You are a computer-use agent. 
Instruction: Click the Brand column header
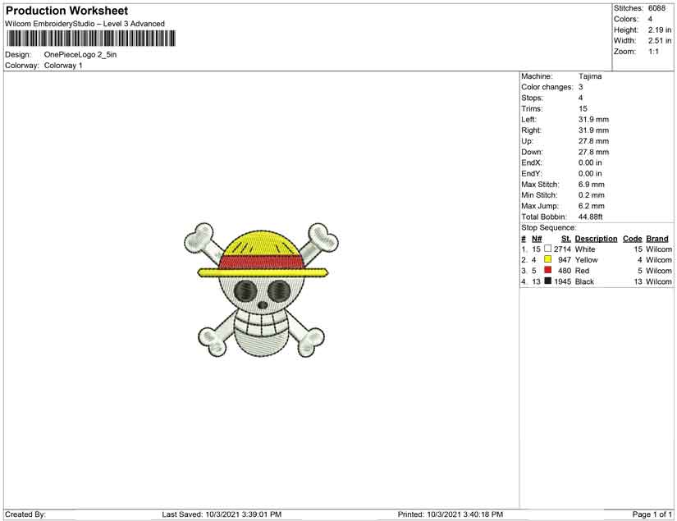click(x=657, y=239)
